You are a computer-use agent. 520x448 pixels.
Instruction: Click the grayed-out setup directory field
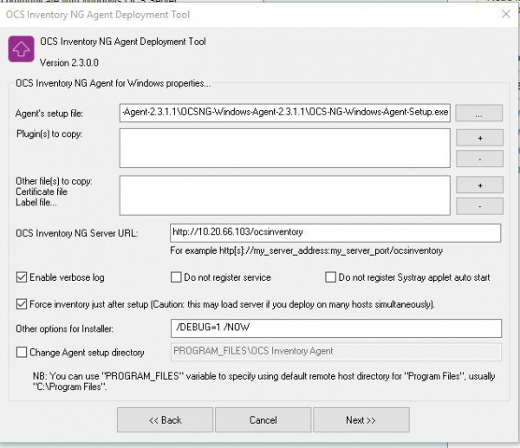[336, 352]
